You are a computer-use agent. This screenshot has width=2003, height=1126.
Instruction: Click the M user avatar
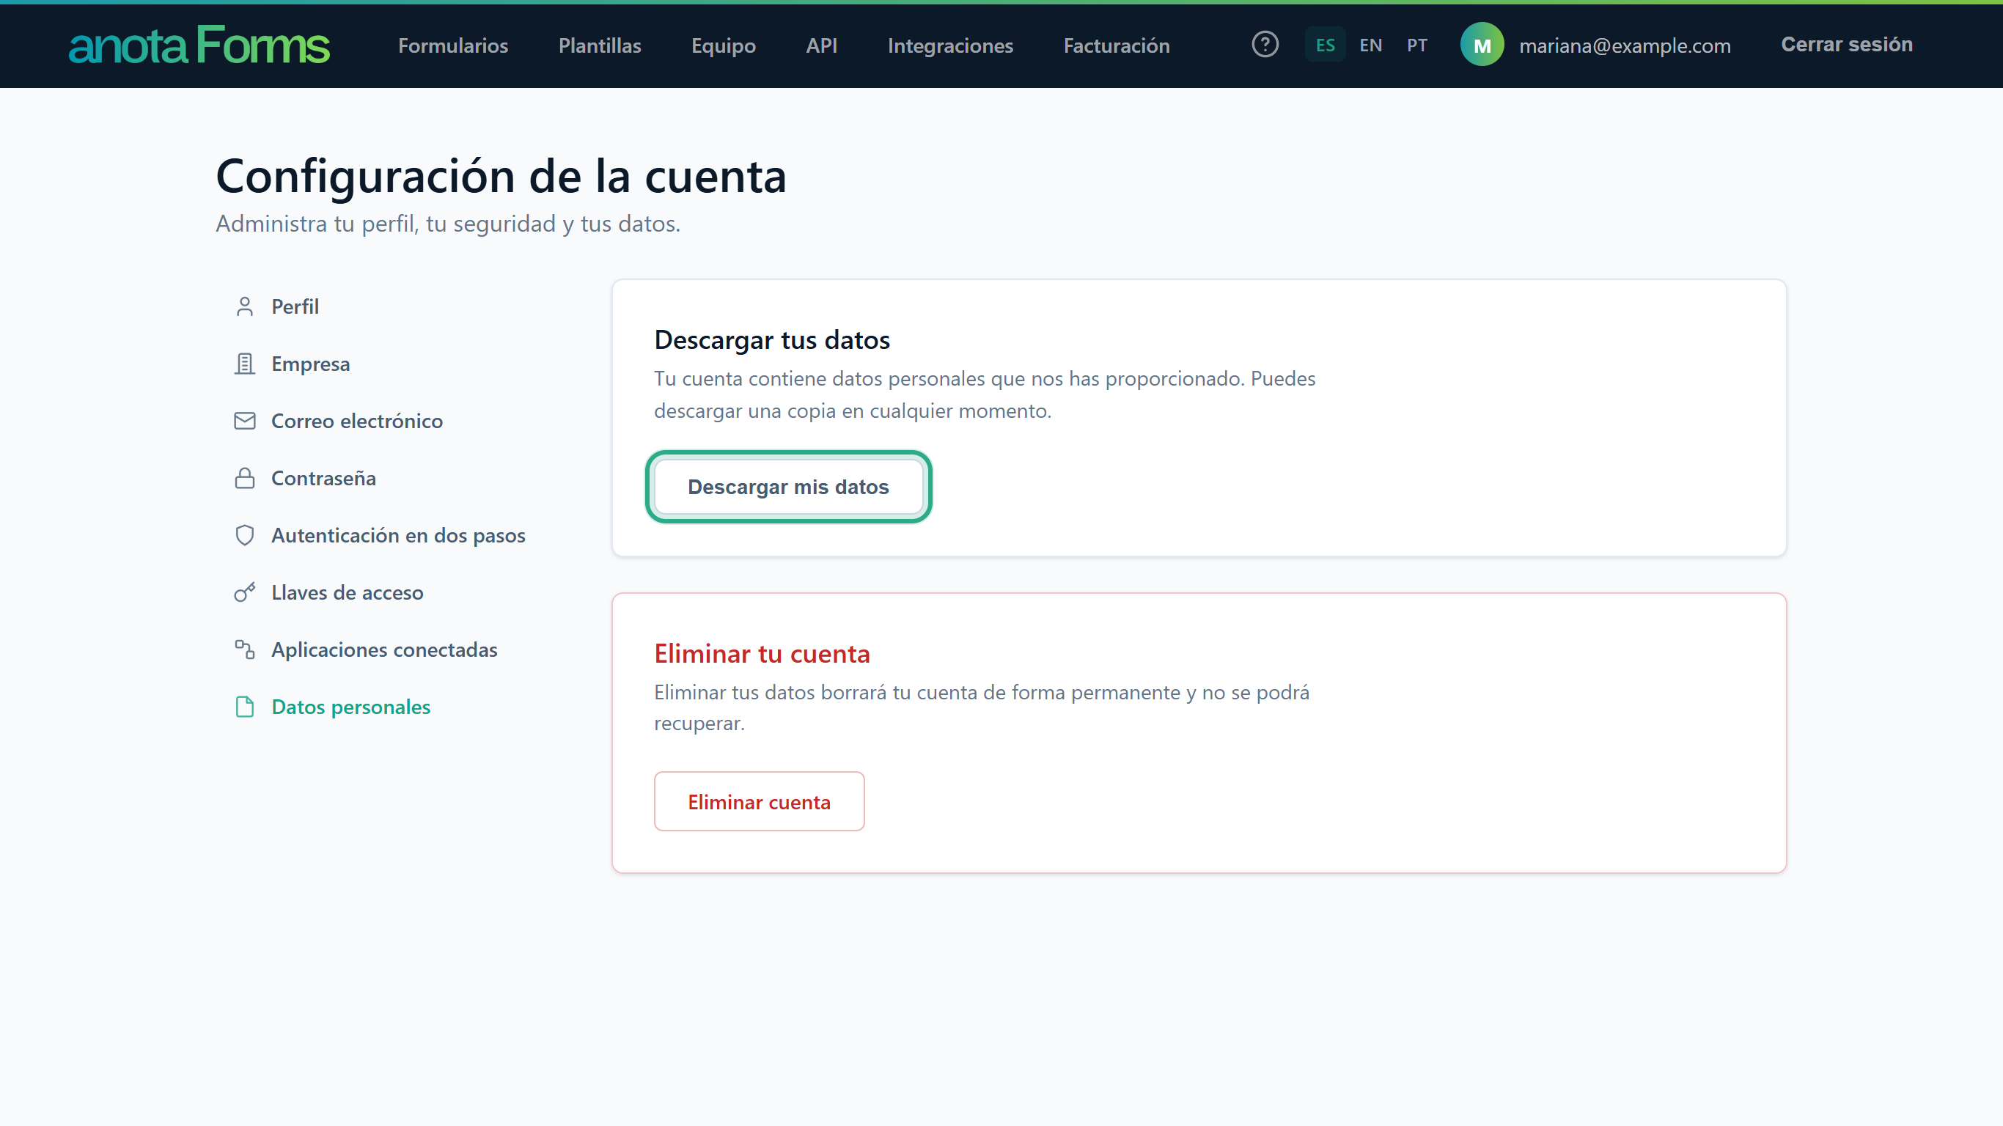[1482, 44]
